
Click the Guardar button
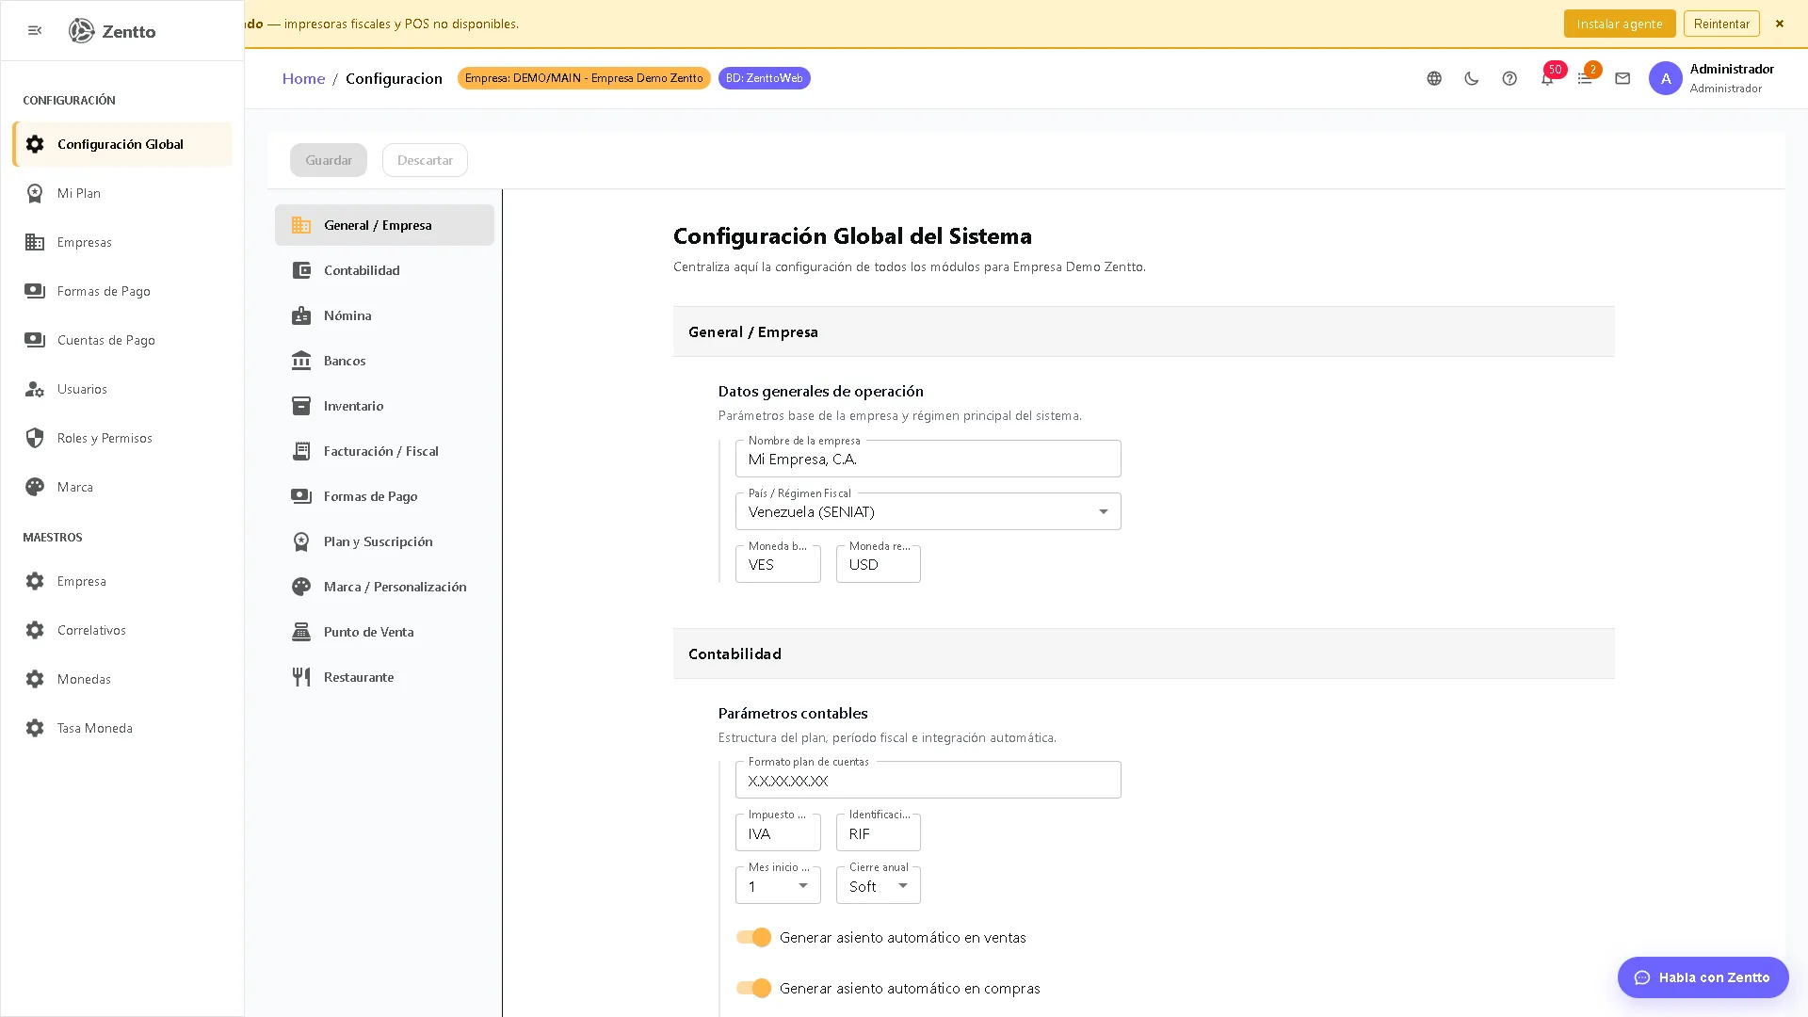(x=329, y=160)
